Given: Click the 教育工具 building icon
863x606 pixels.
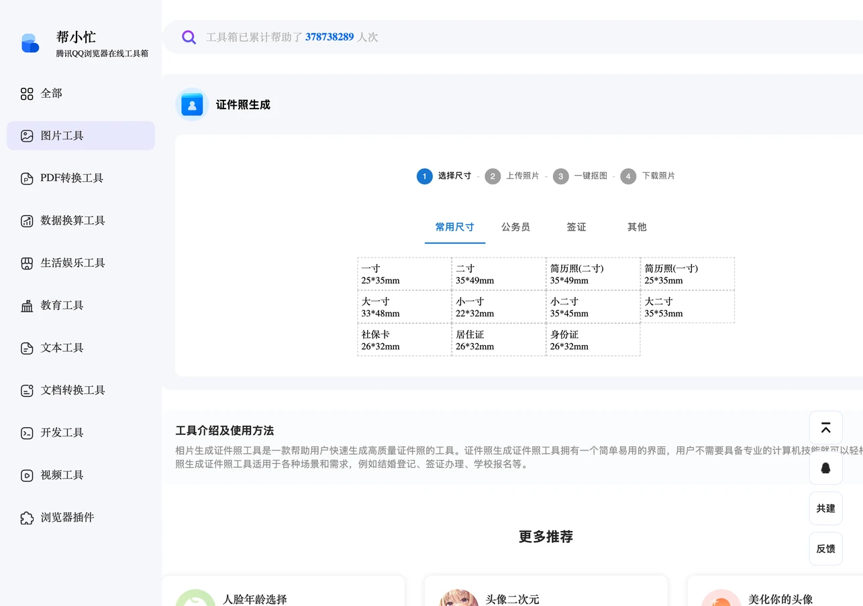Looking at the screenshot, I should point(27,306).
